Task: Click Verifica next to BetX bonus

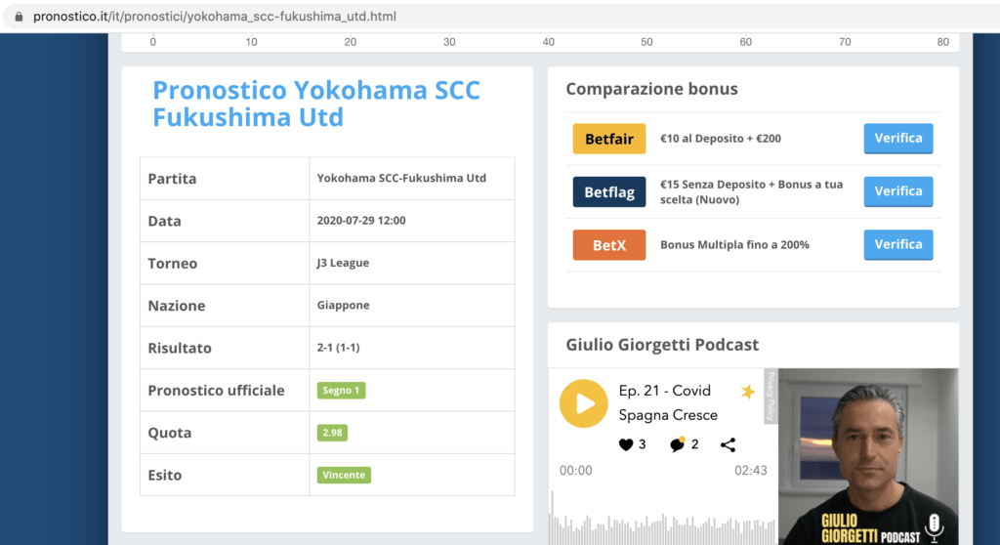Action: (x=898, y=244)
